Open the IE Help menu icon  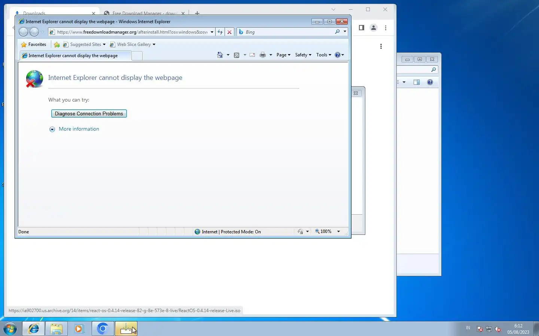339,55
